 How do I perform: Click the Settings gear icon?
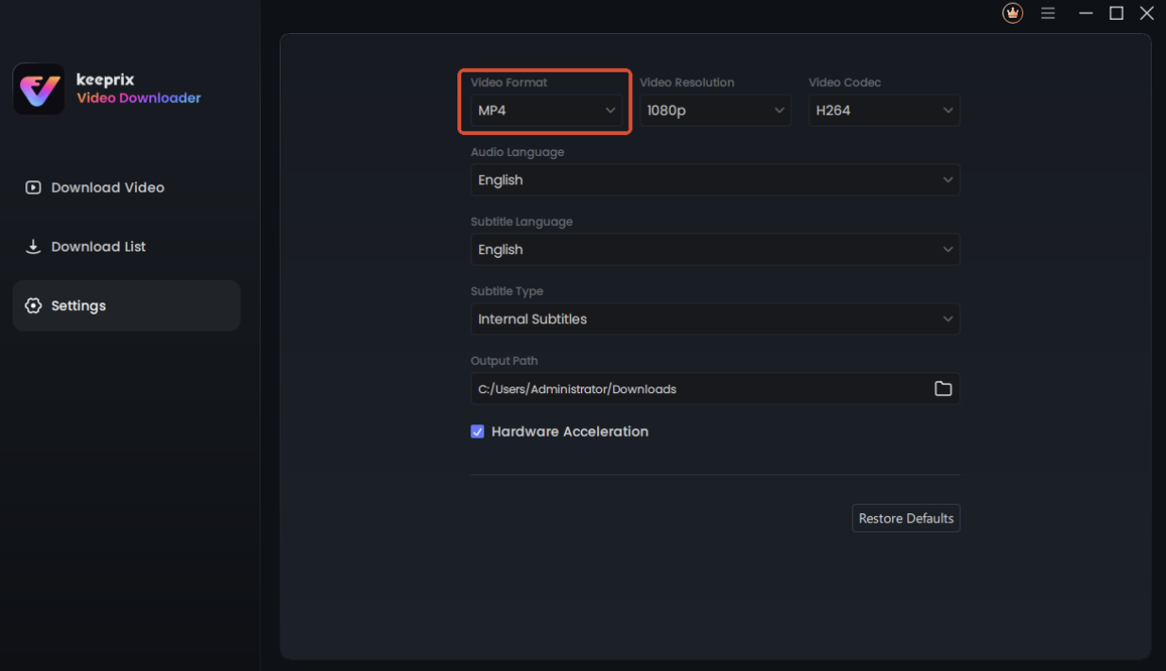click(x=33, y=305)
